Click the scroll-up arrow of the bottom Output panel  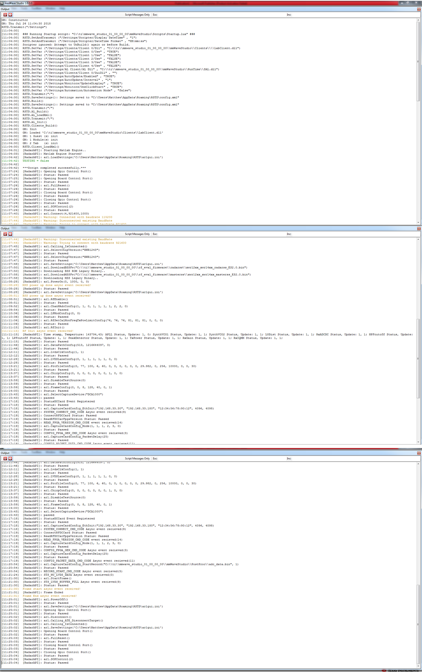tap(418, 464)
